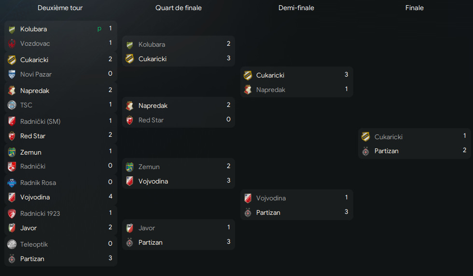Click Cukaricki's crest in the Demi-finale match

click(x=248, y=76)
